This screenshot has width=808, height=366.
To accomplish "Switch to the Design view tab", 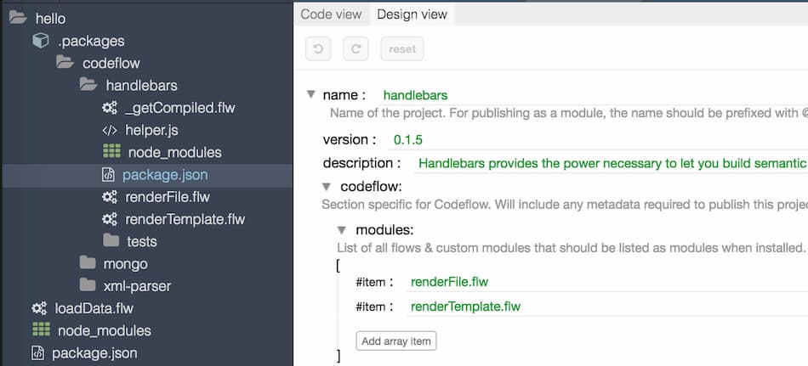I will (x=412, y=14).
